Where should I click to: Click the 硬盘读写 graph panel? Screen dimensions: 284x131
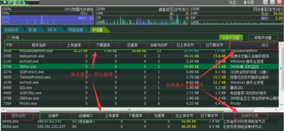point(142,16)
